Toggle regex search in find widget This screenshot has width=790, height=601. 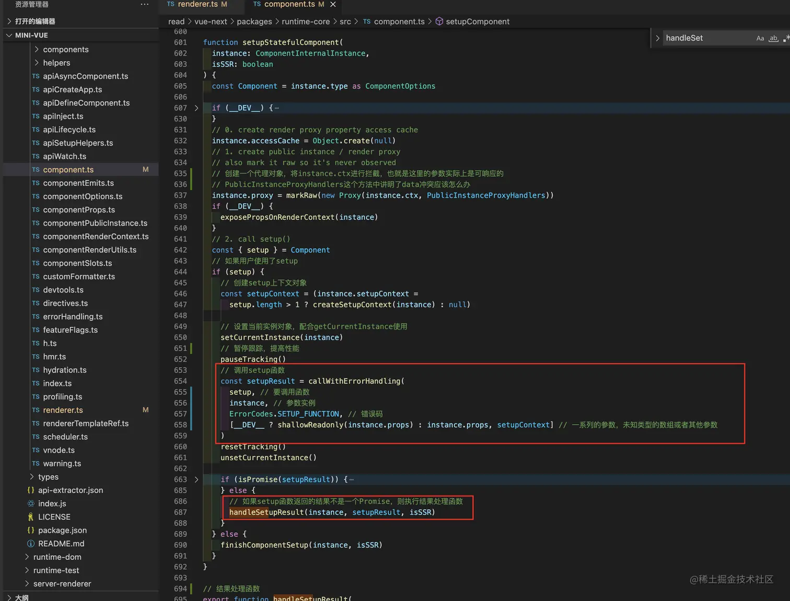(786, 38)
